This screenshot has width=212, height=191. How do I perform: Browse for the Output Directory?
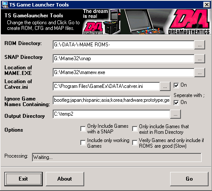(x=175, y=114)
